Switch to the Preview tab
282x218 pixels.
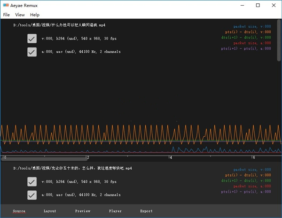tap(83, 211)
